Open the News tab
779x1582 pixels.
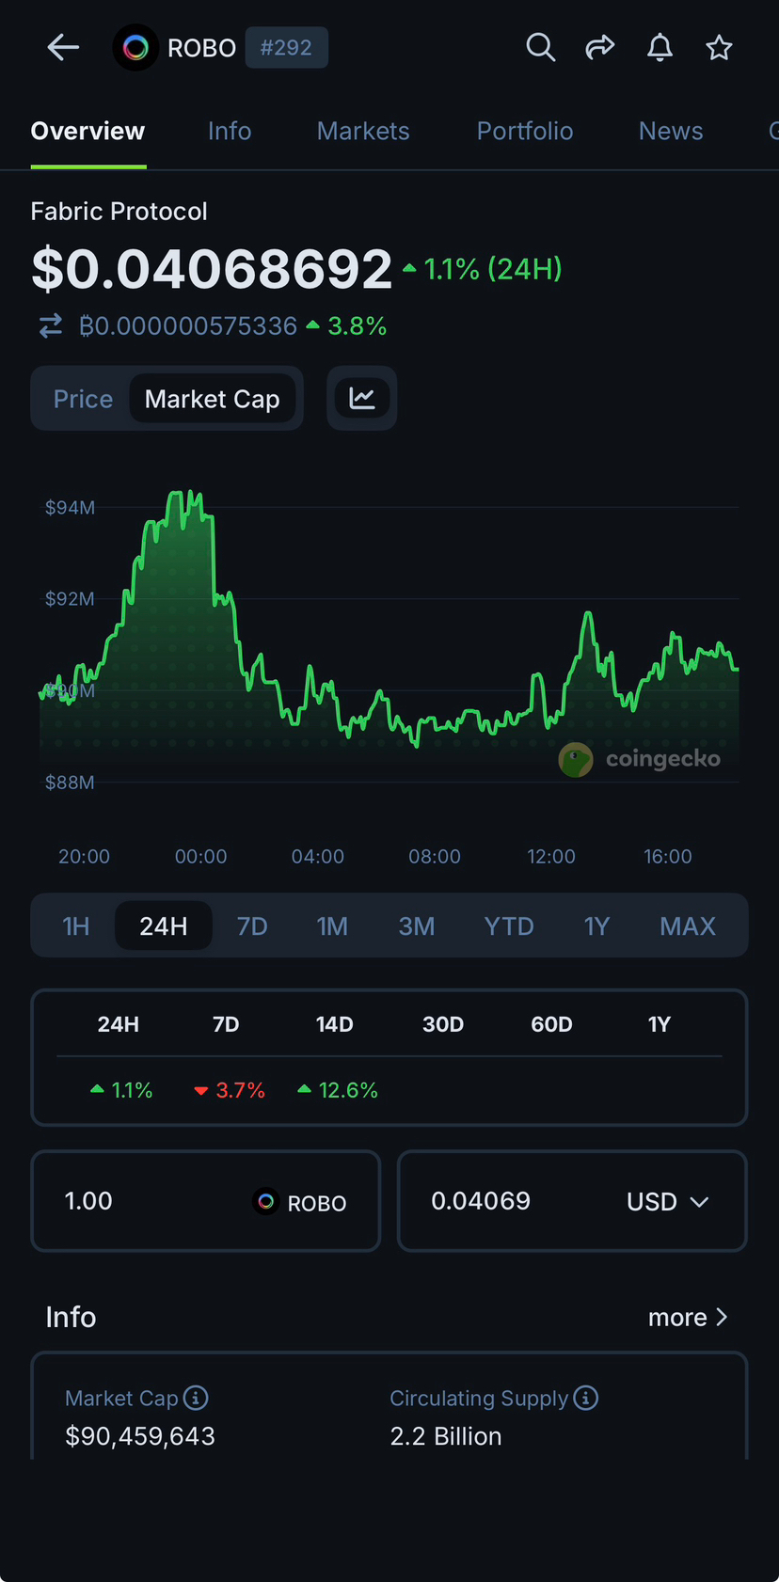671,132
